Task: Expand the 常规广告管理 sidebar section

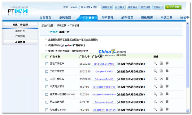Action: tap(20, 25)
